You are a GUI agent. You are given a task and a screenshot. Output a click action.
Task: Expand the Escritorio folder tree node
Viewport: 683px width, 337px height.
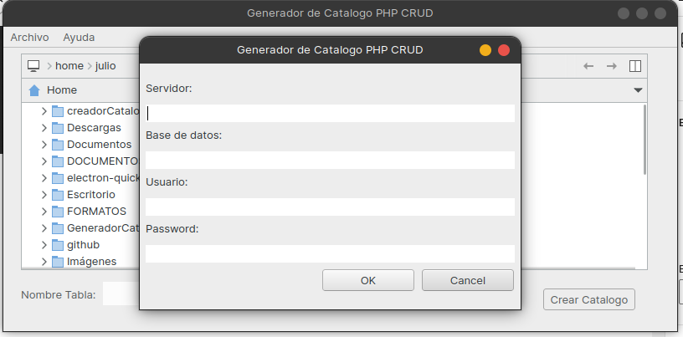click(44, 195)
